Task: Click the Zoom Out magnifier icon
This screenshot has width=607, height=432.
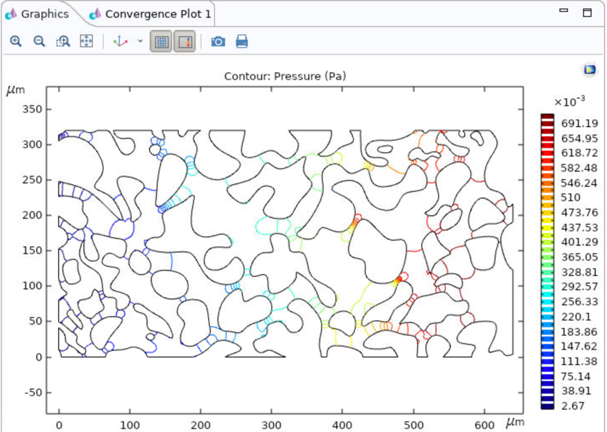Action: 39,42
